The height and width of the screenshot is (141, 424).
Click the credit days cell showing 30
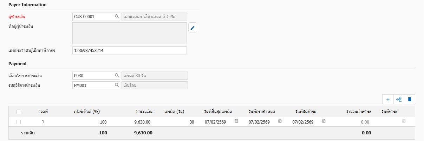pos(179,122)
